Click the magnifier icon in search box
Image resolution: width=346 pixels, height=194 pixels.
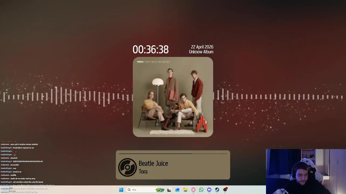pyautogui.click(x=129, y=190)
